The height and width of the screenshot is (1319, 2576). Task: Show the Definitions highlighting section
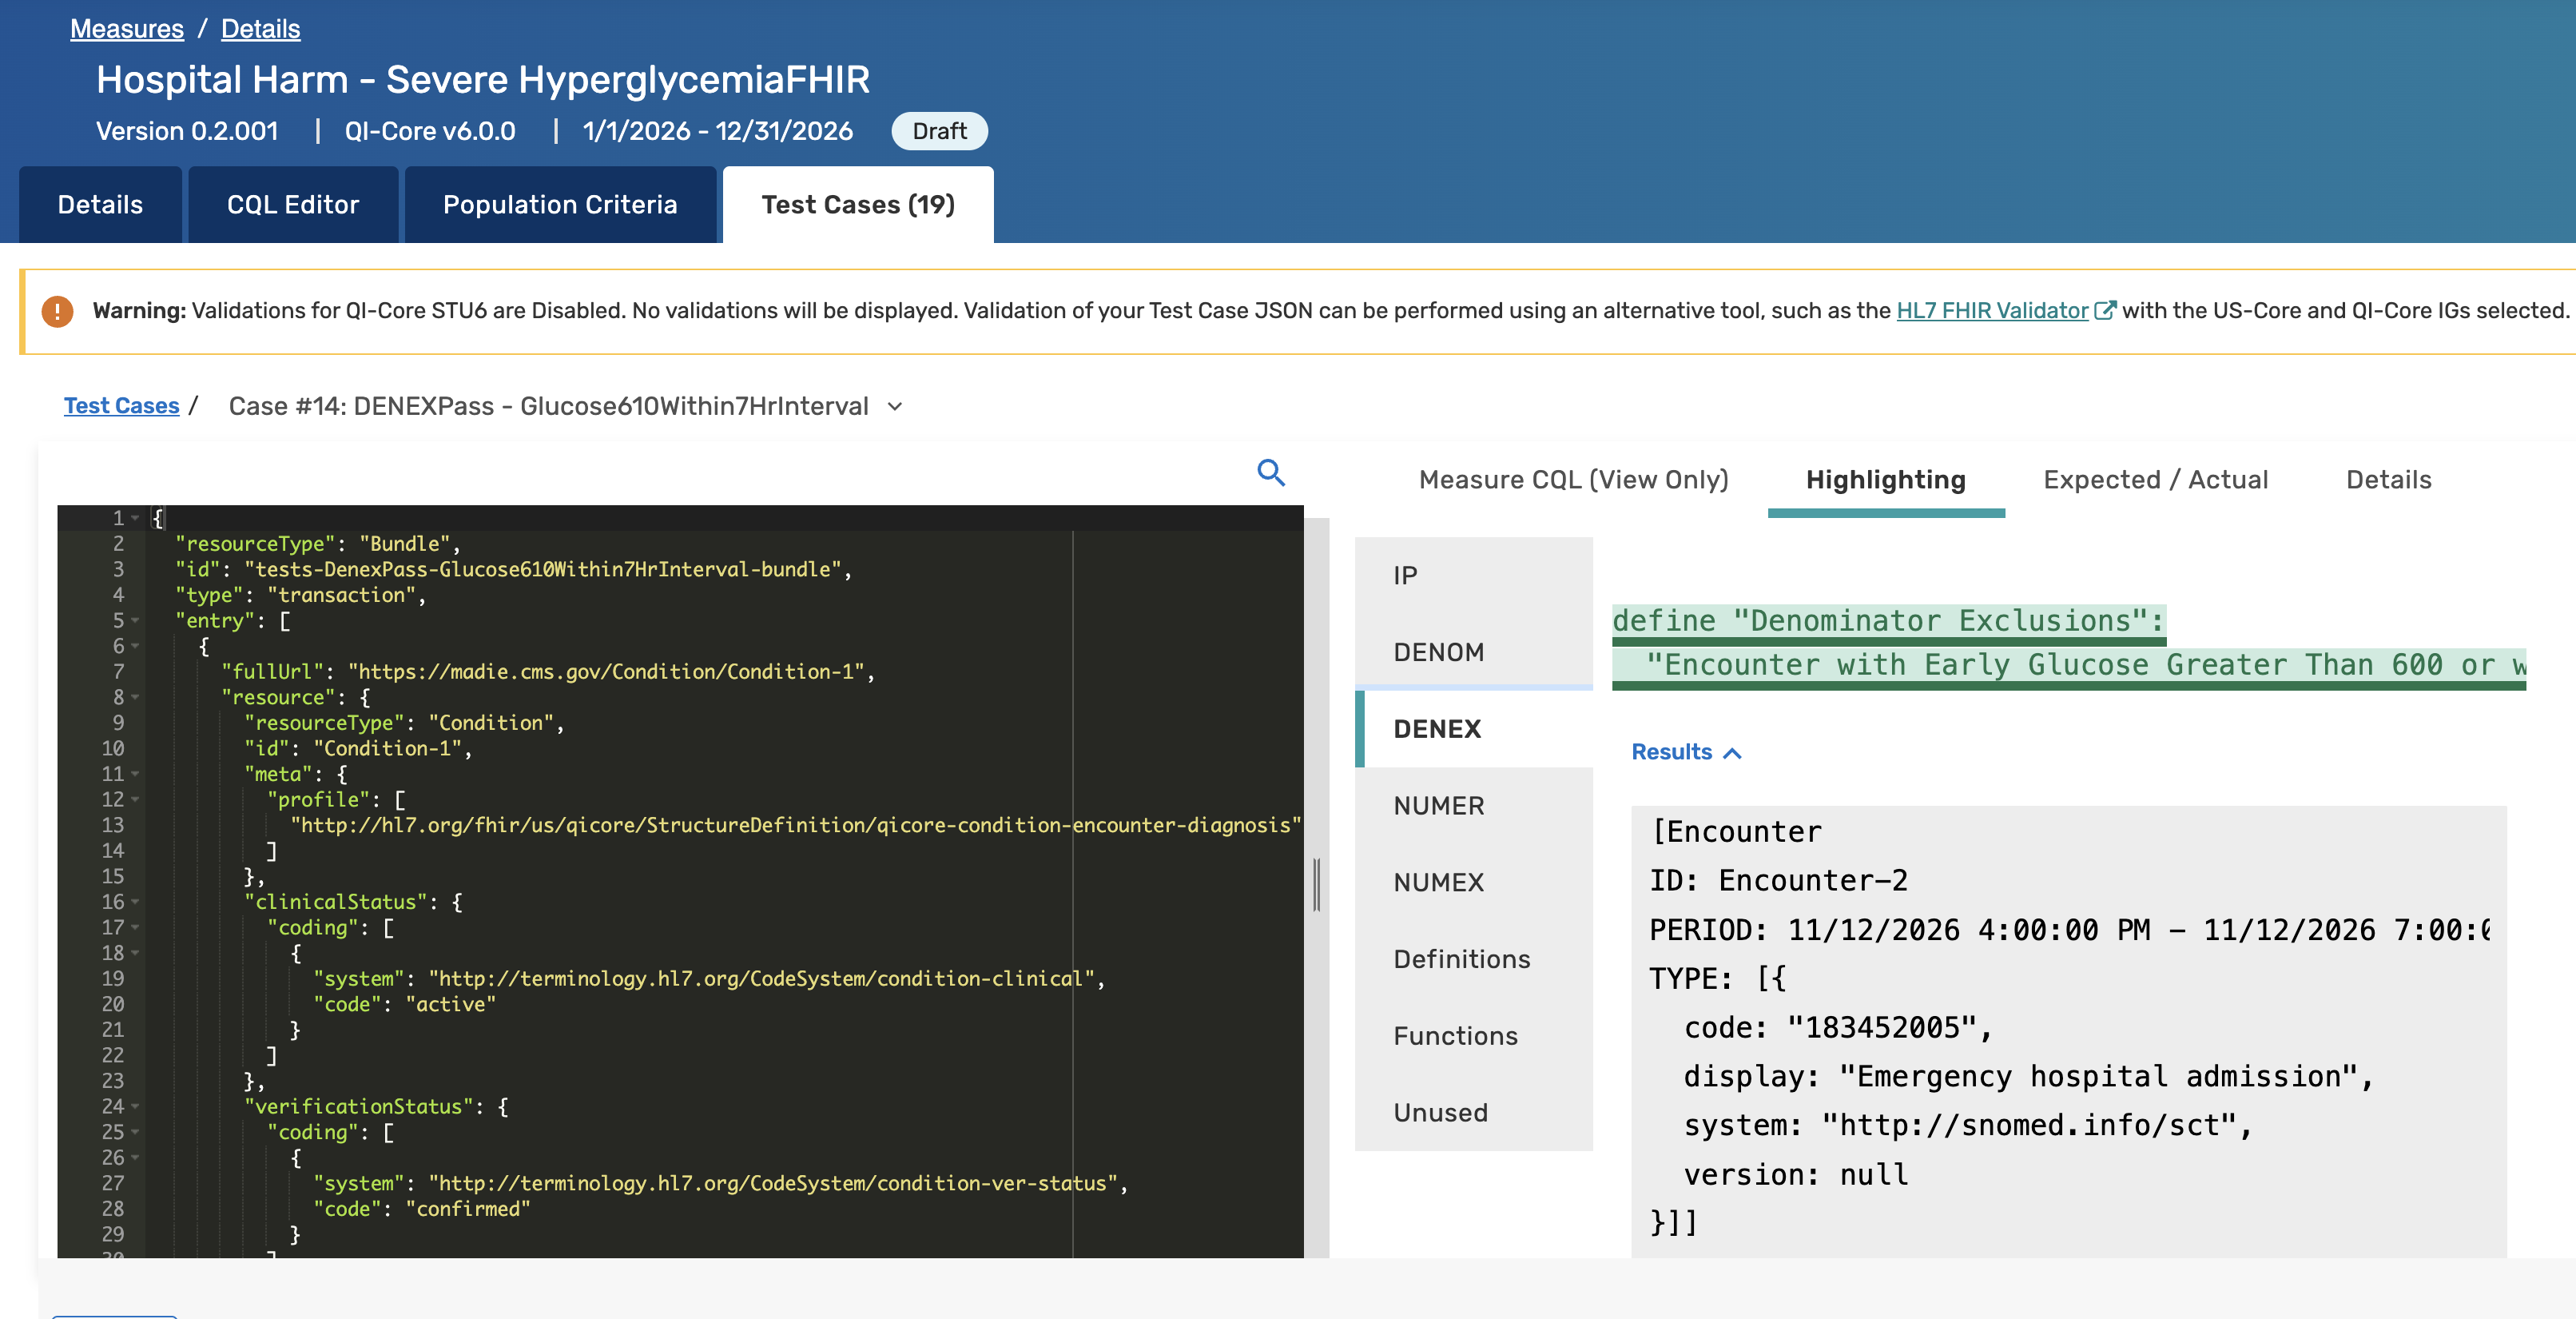[1461, 958]
